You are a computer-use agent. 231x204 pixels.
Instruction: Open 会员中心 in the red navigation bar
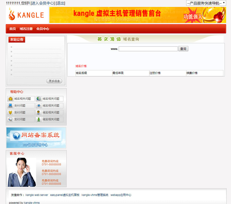[x=43, y=29]
